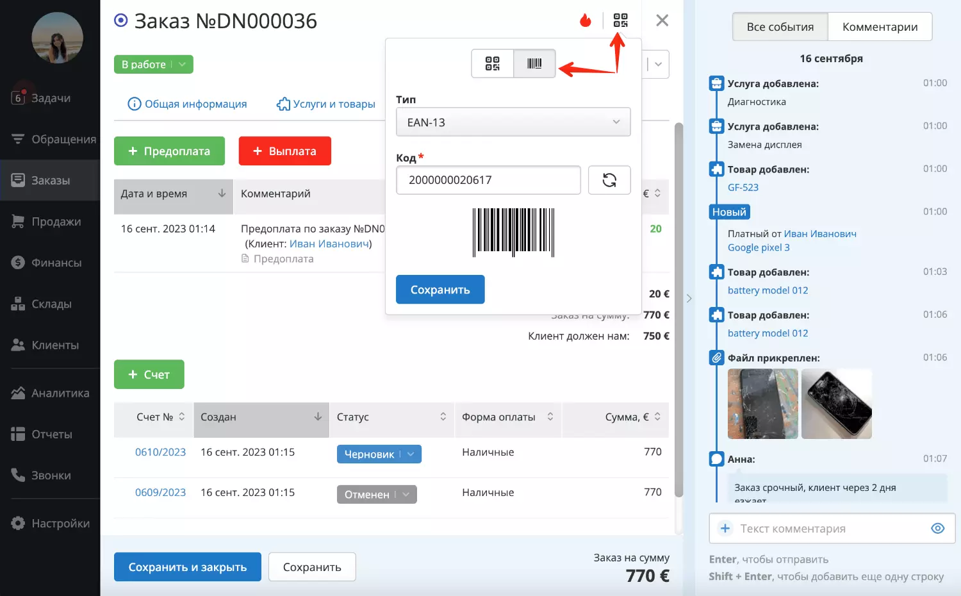Click the Текст комментария input
Image resolution: width=961 pixels, height=596 pixels.
[x=832, y=529]
